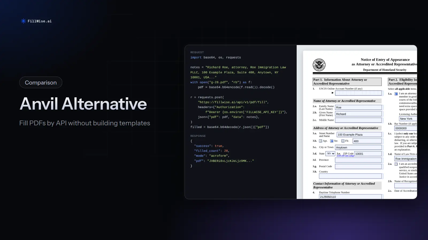Image resolution: width=428 pixels, height=240 pixels.
Task: Open the USPS ZIP Code Lookup link
Action: [x=345, y=156]
